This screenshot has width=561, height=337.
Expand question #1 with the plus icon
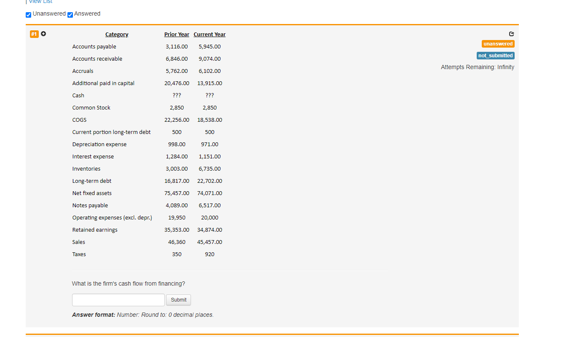tap(43, 34)
